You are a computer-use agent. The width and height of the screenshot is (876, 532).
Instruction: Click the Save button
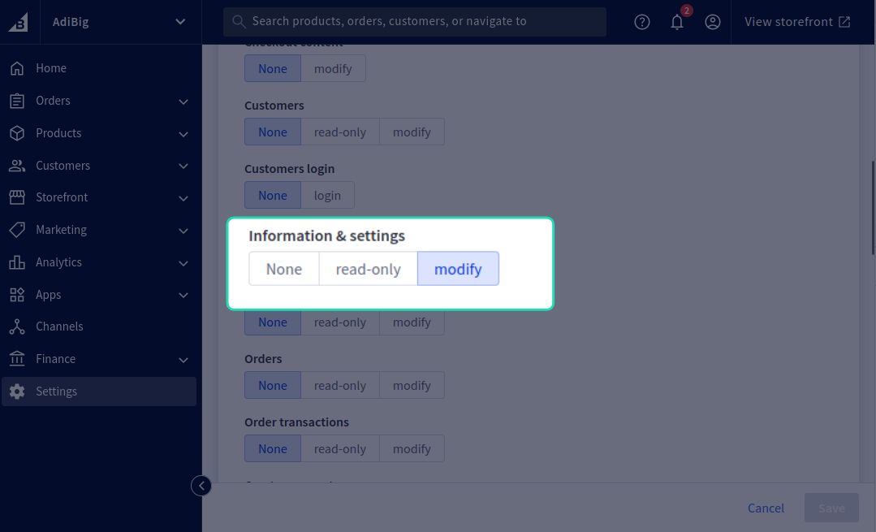(x=831, y=508)
